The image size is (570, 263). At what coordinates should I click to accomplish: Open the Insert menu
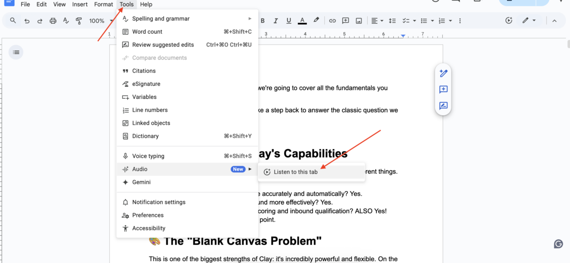coord(80,4)
